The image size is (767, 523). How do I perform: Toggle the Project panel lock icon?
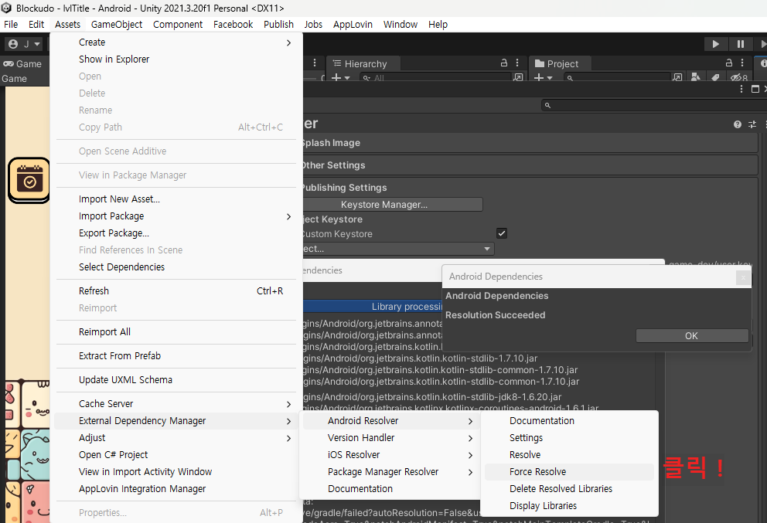point(729,63)
